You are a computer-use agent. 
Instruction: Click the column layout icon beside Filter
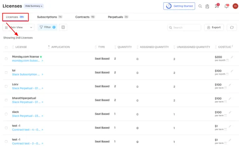(63, 27)
